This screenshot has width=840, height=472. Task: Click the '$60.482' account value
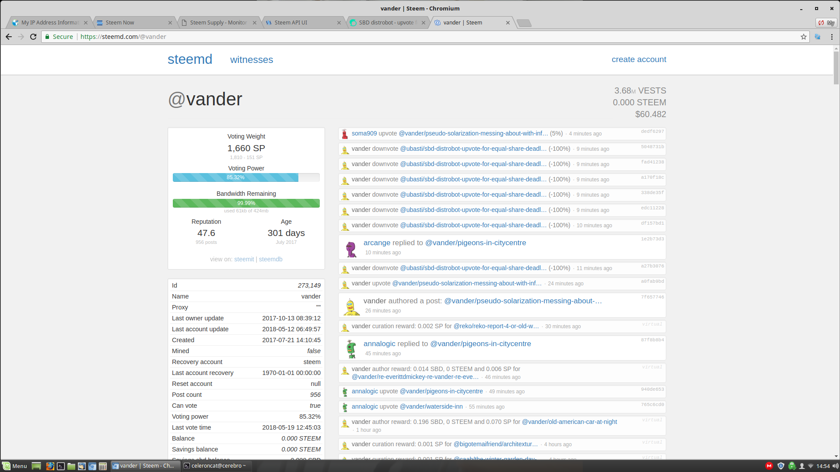(x=651, y=115)
